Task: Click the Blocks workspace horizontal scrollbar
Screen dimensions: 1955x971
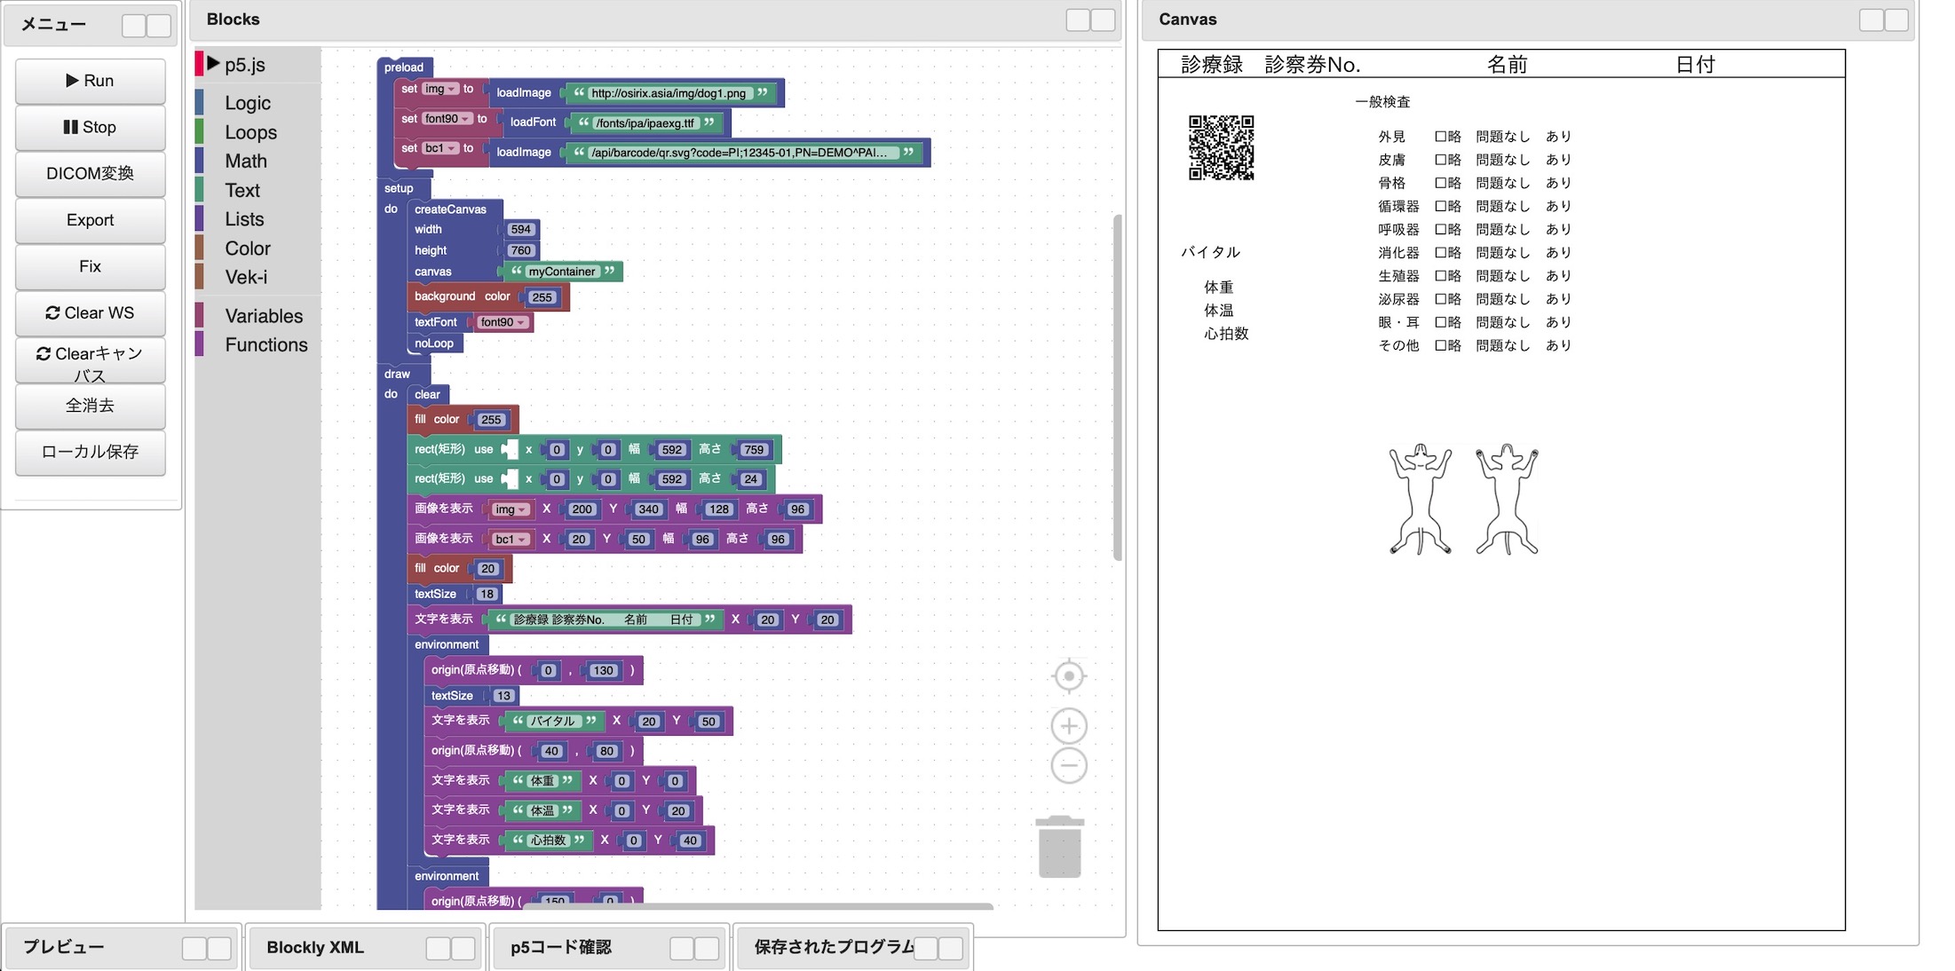Action: pyautogui.click(x=758, y=906)
